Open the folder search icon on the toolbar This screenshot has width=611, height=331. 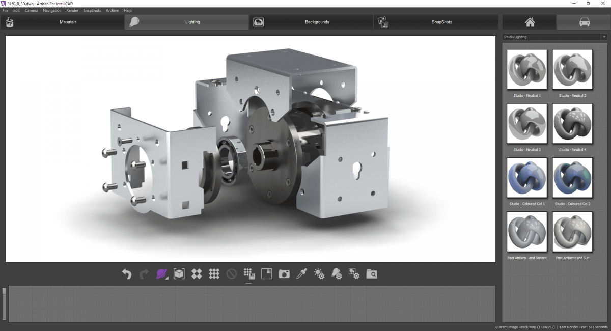372,273
